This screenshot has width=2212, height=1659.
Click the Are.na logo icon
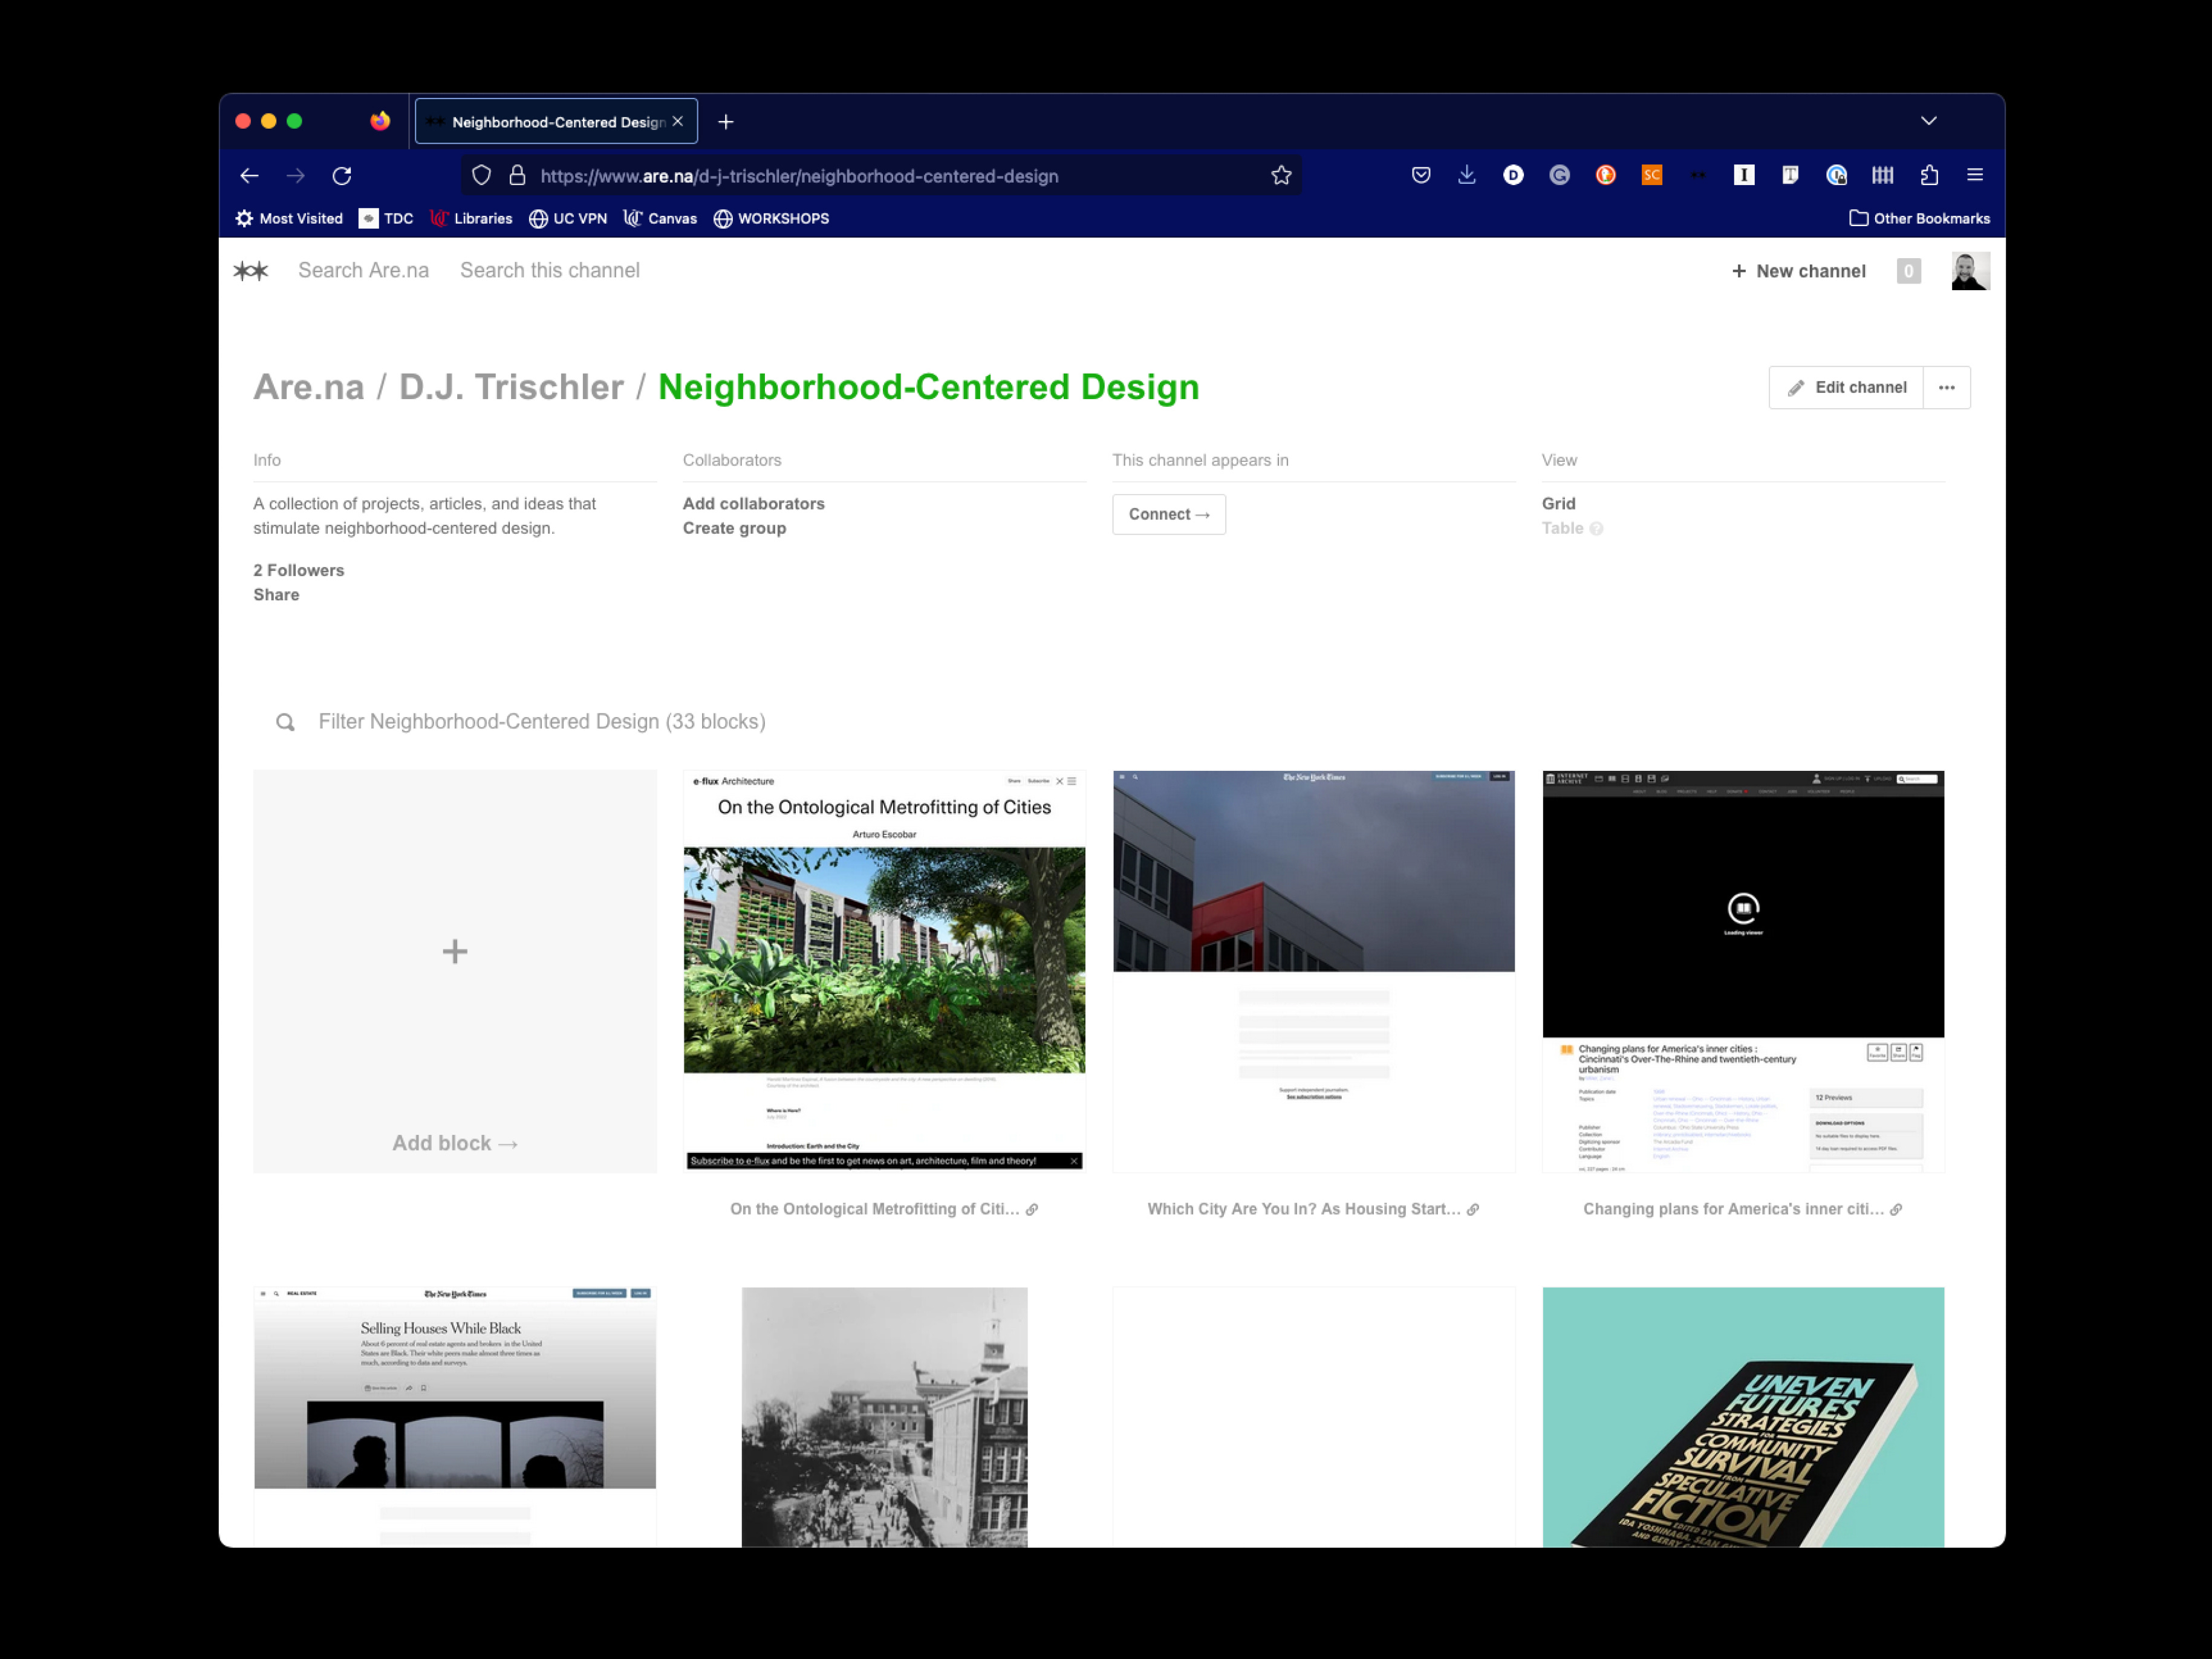click(x=251, y=271)
